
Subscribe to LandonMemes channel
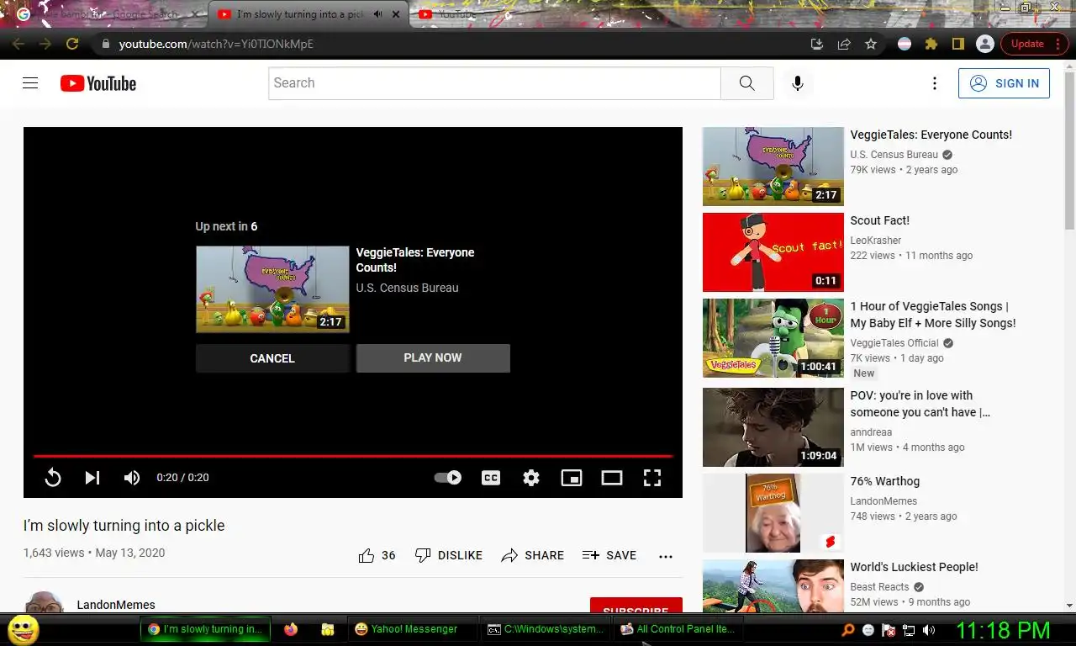[636, 606]
